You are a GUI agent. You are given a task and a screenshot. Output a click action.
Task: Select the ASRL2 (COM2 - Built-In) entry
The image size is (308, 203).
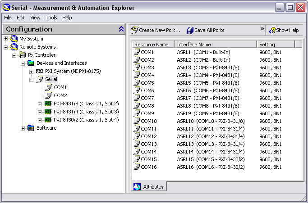point(203,60)
